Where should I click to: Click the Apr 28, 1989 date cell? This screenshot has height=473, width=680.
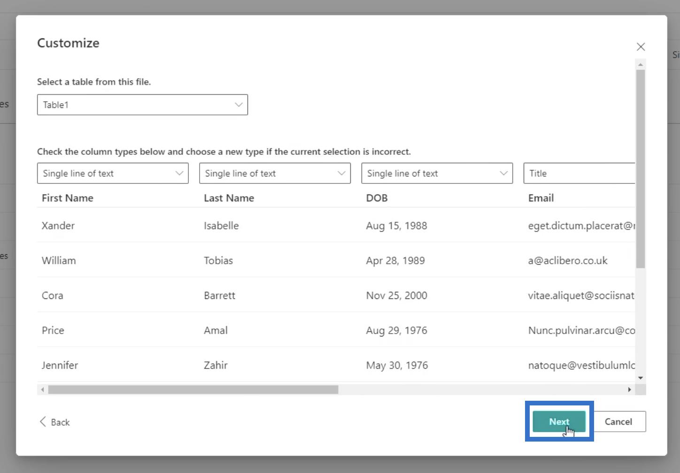(395, 260)
